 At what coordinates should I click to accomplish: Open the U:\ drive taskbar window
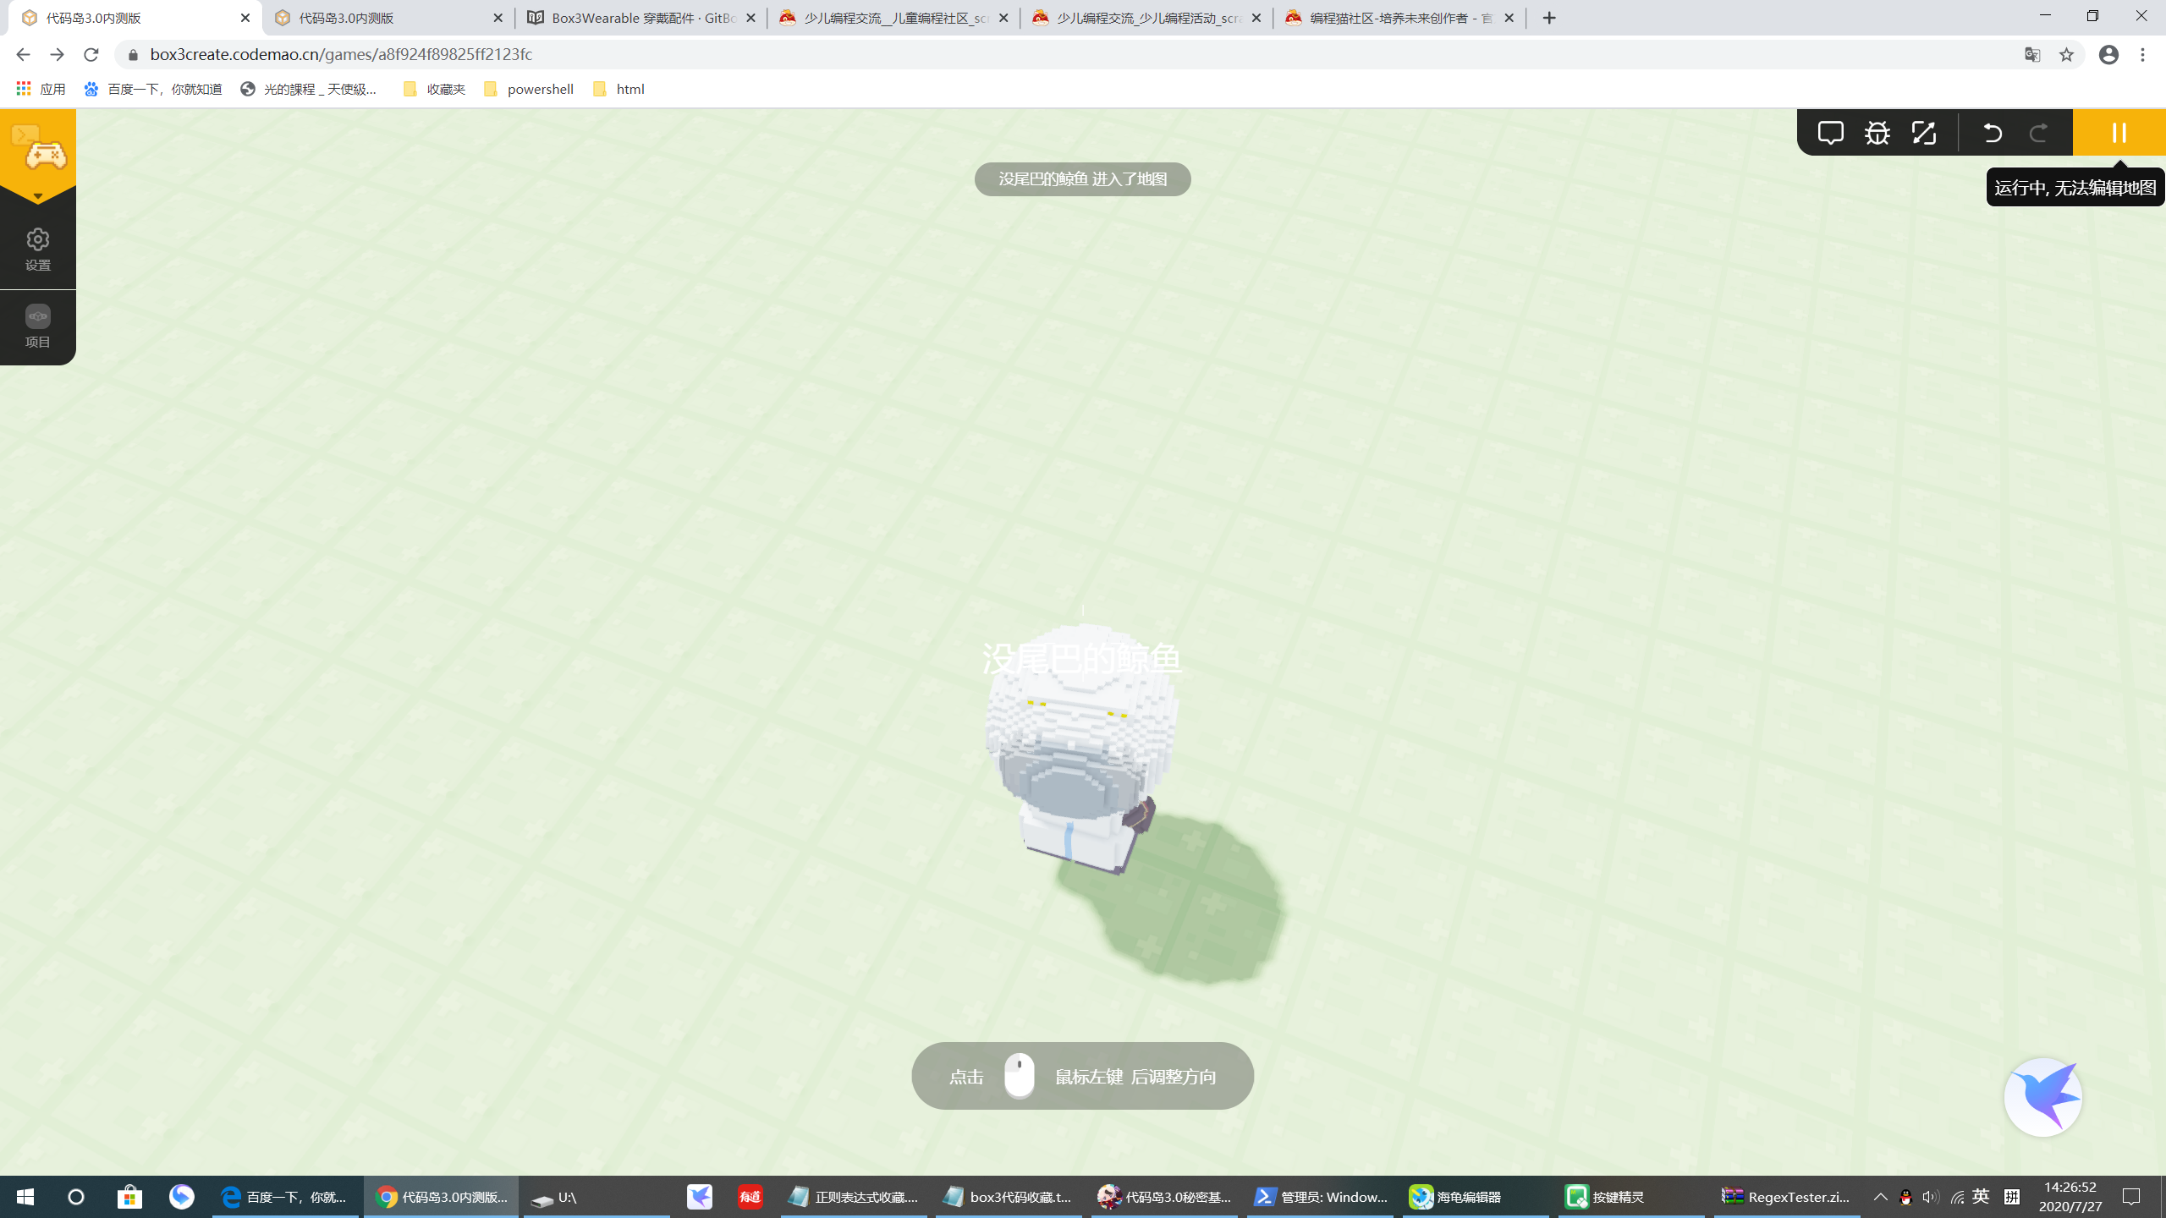(596, 1197)
